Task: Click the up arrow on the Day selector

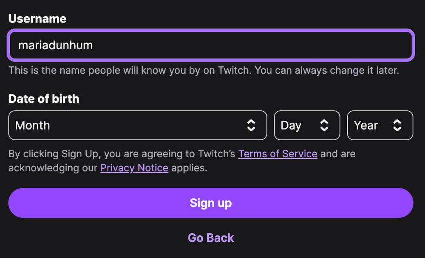Action: pos(324,122)
